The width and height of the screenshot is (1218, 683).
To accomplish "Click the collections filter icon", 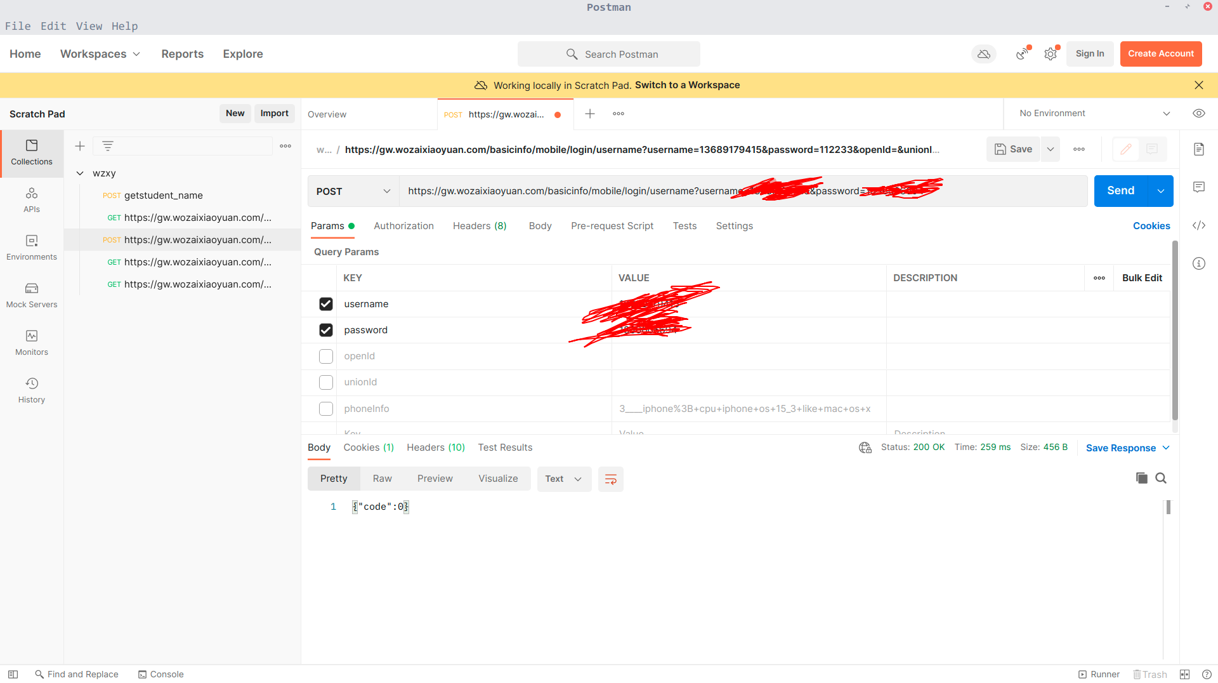I will (108, 146).
